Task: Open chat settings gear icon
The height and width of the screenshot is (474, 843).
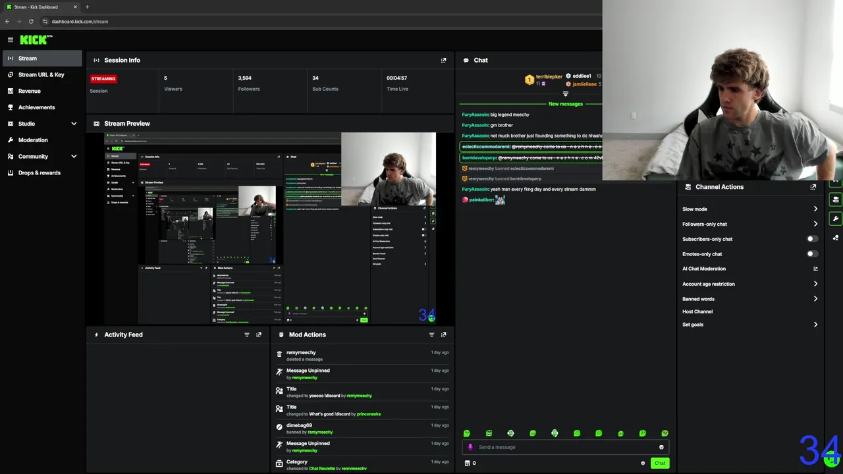Action: pos(643,463)
